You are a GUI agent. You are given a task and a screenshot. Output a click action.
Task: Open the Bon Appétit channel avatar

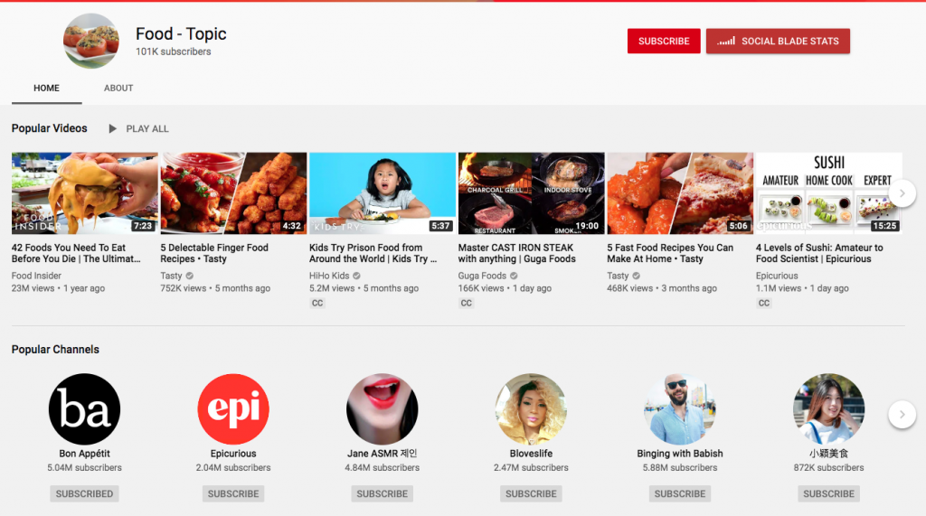(84, 408)
